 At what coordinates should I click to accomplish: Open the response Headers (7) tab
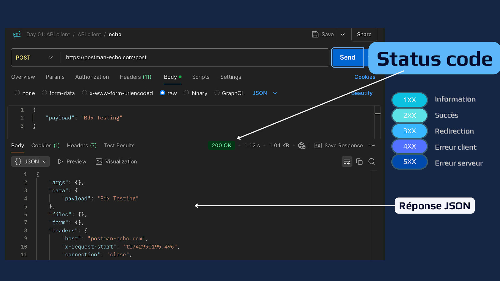tap(82, 145)
